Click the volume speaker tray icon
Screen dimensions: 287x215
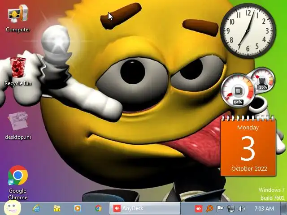coord(242,208)
